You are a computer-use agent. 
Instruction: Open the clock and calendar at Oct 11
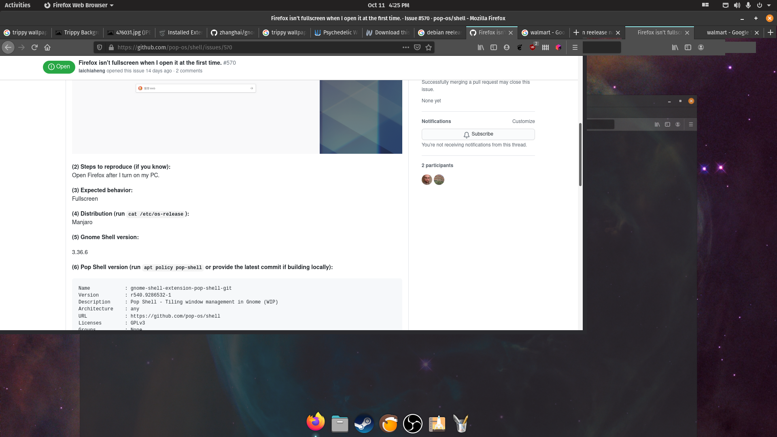click(x=388, y=5)
